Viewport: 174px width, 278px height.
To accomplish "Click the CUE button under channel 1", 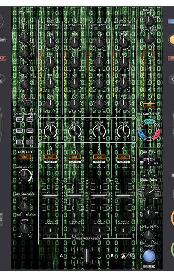I will coord(75,157).
